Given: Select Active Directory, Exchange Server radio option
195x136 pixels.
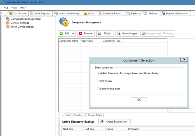Looking at the screenshot, I should click(x=98, y=73).
